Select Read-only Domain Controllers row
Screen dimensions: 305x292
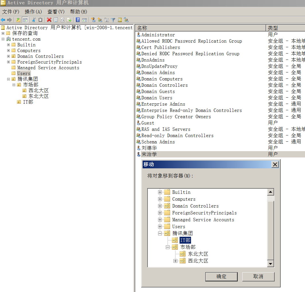177,135
